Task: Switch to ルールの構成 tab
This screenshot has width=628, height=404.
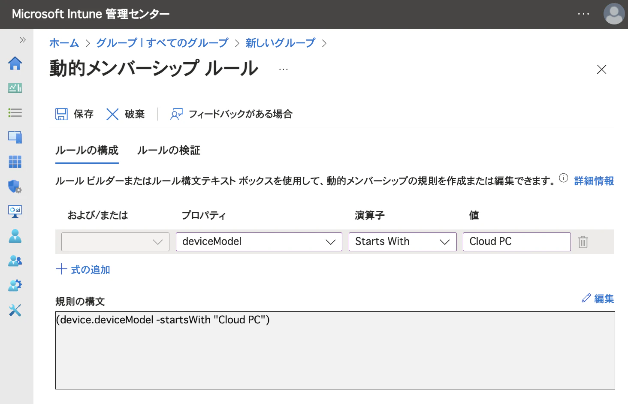Action: point(87,151)
